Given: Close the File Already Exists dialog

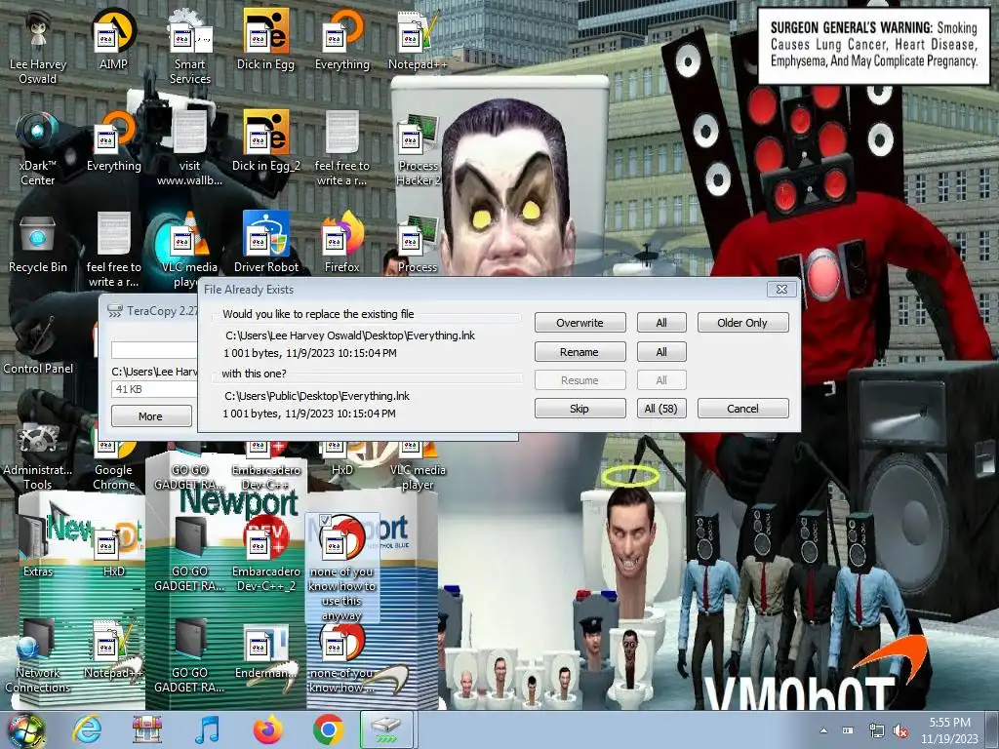Looking at the screenshot, I should click(781, 289).
